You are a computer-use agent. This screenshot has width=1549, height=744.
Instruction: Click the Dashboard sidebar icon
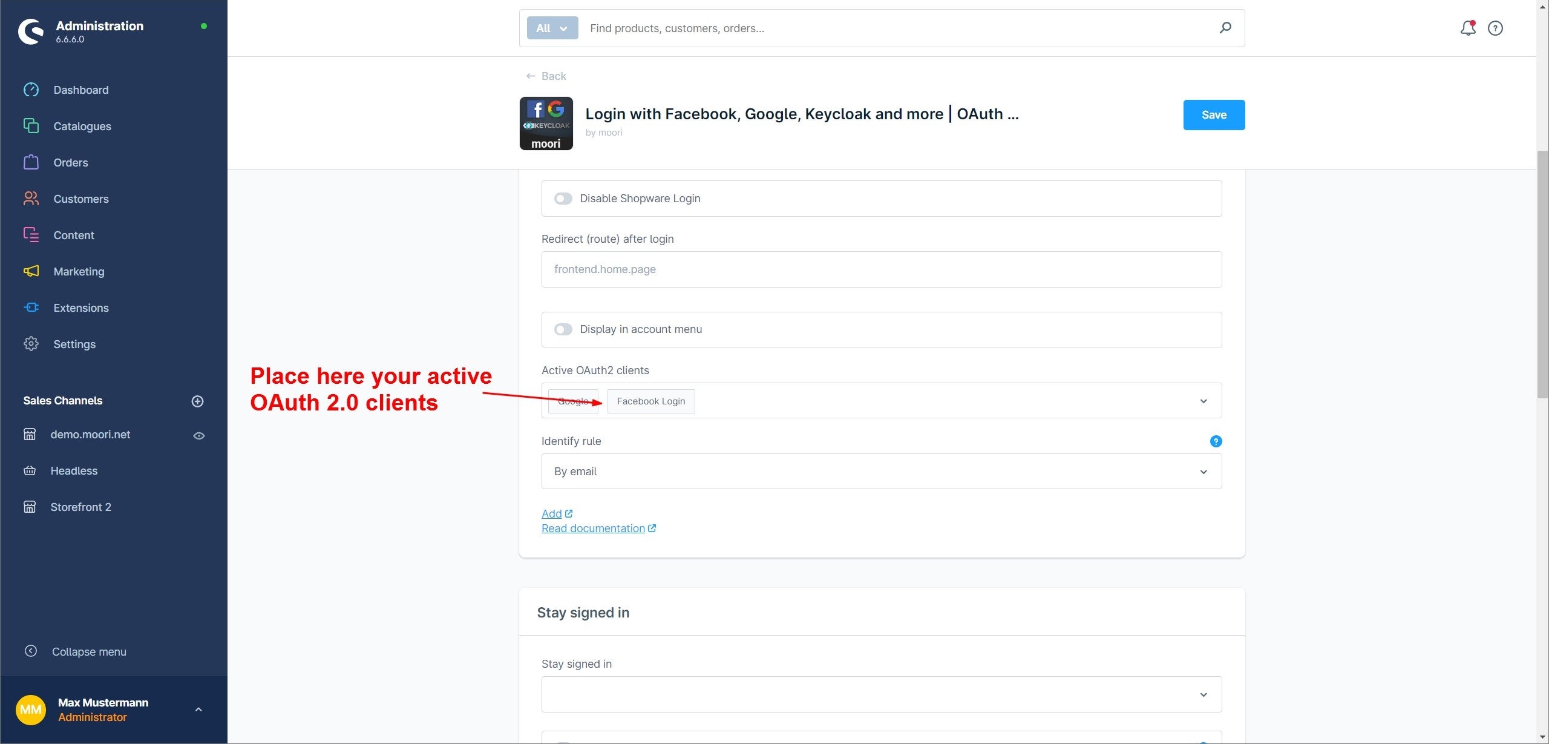[x=31, y=90]
